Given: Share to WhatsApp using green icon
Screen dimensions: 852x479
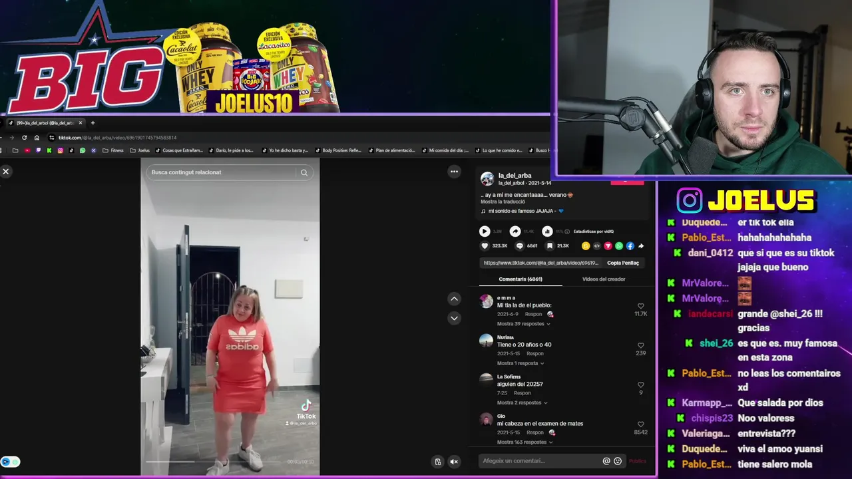Looking at the screenshot, I should [619, 246].
